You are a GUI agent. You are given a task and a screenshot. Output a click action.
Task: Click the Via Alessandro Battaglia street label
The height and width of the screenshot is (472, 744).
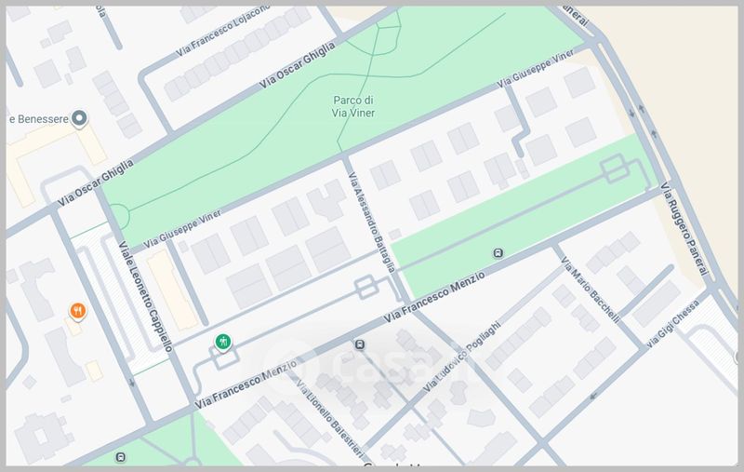[x=374, y=222]
